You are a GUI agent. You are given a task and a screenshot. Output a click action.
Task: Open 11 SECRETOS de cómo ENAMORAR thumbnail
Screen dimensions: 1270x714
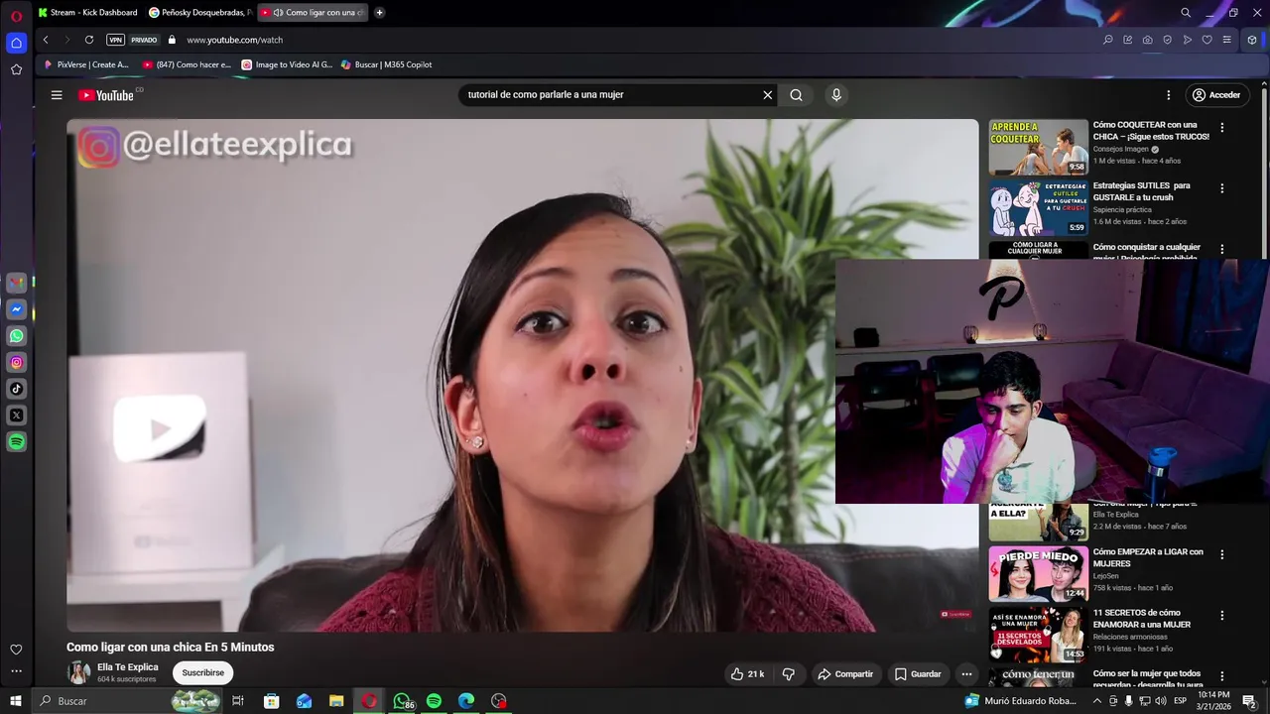coord(1038,635)
